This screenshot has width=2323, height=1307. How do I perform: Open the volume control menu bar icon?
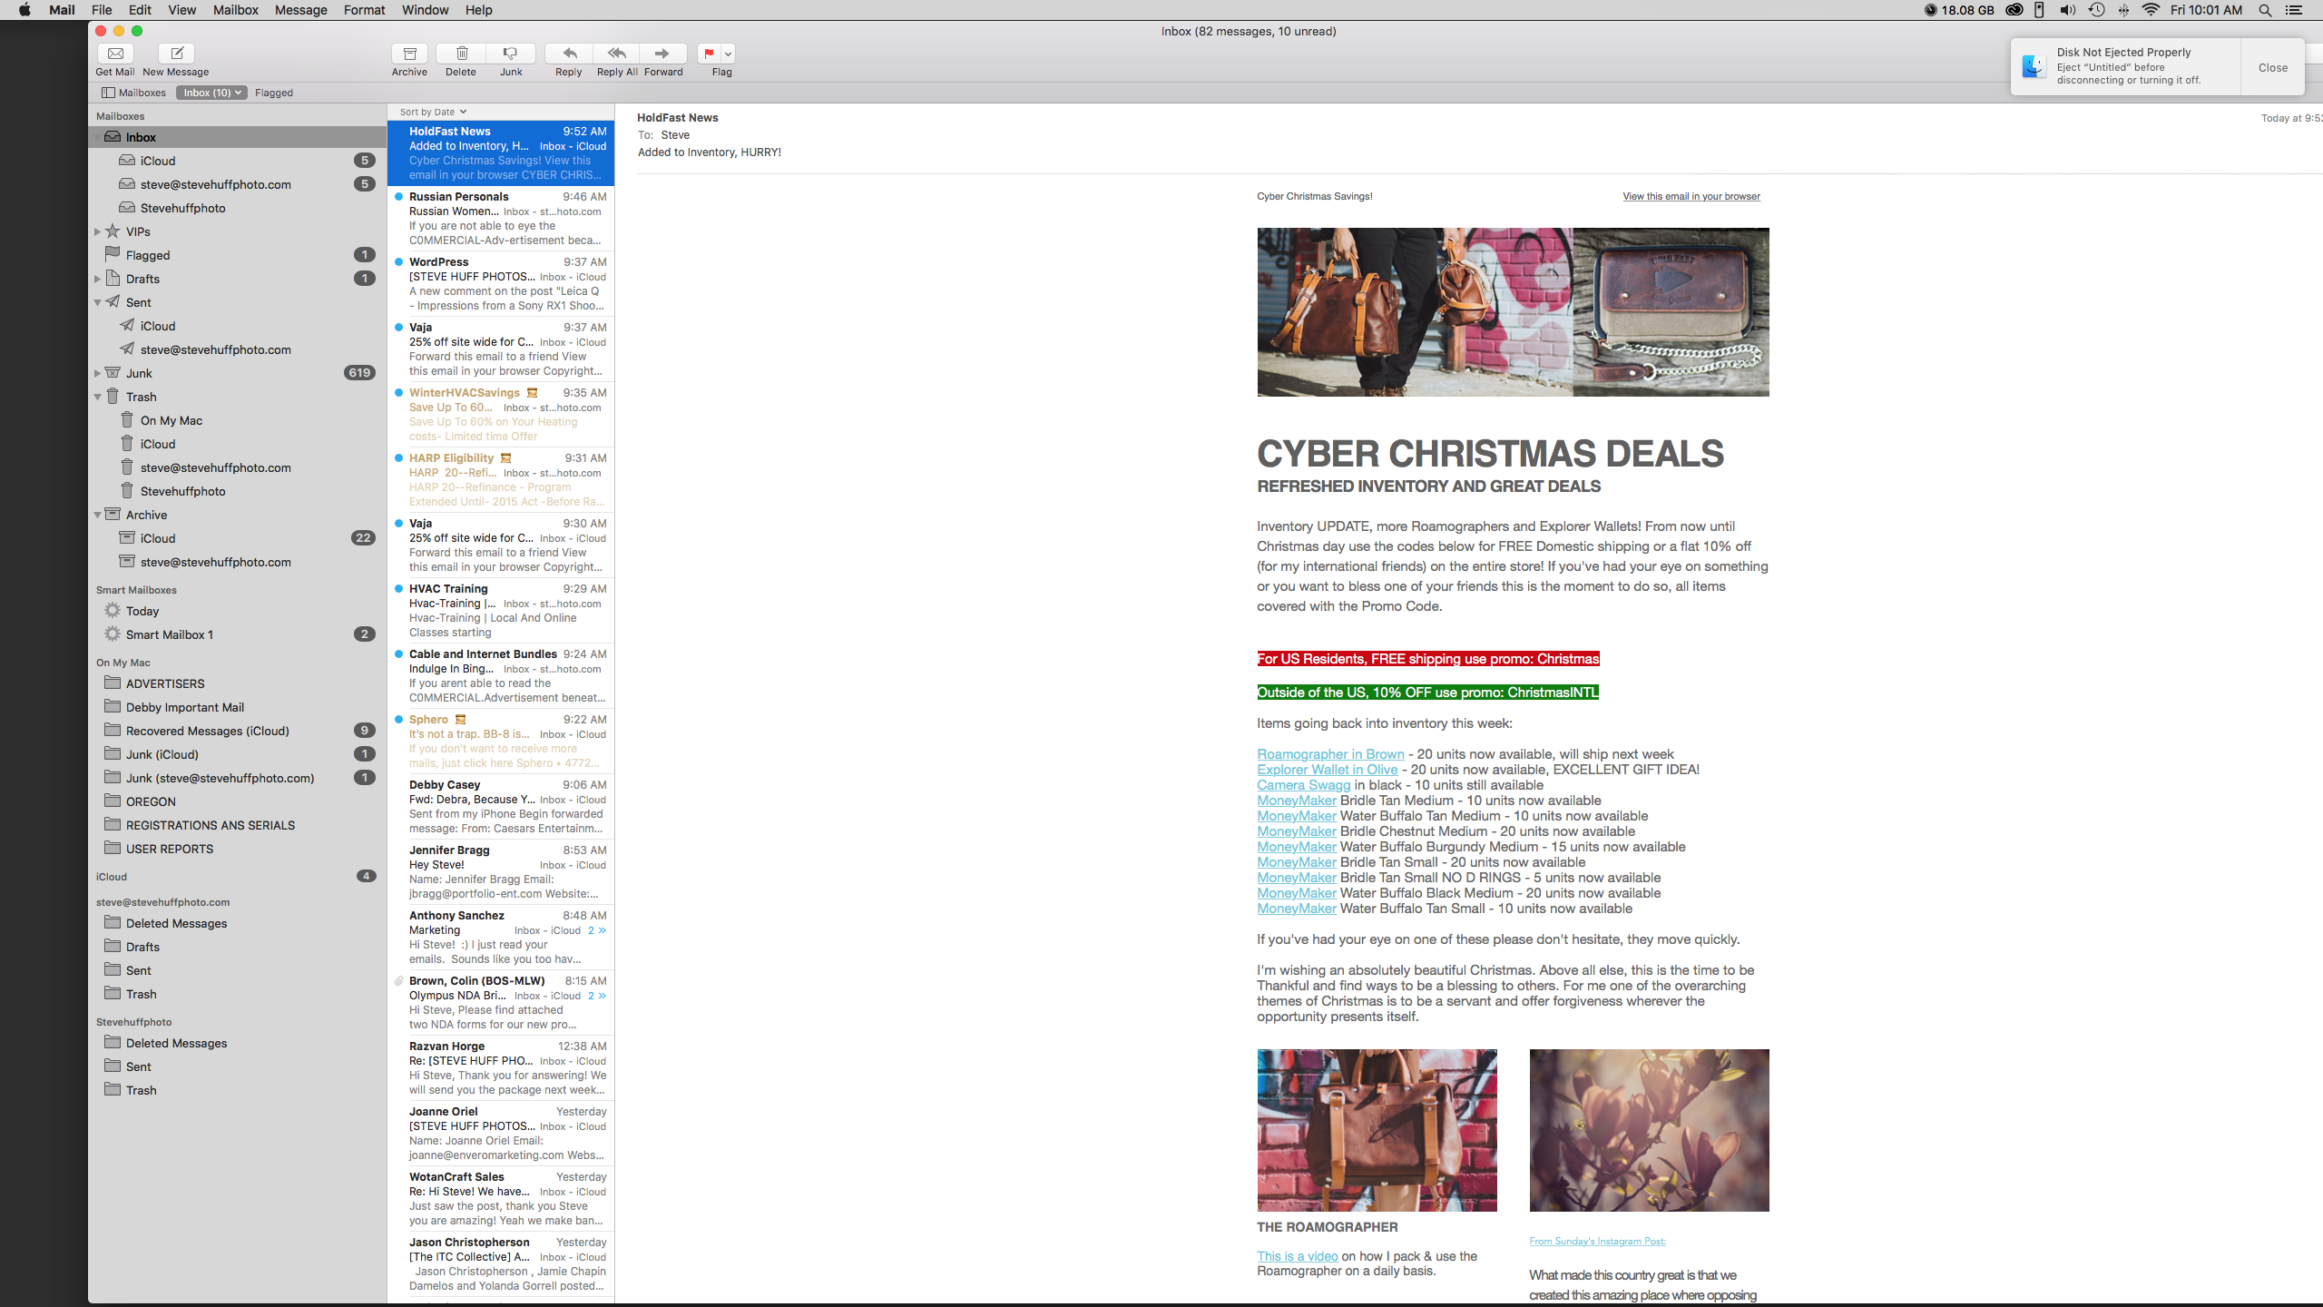coord(2067,10)
